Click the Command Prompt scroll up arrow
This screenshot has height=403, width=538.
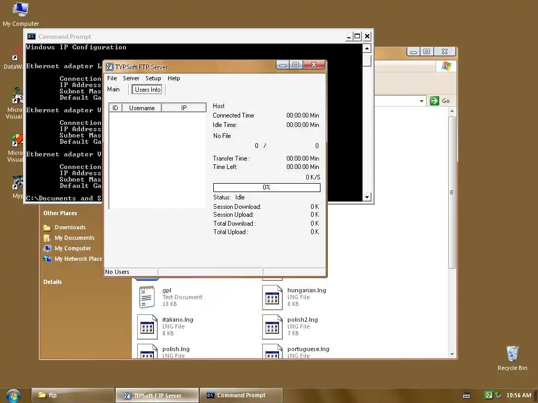tap(367, 48)
